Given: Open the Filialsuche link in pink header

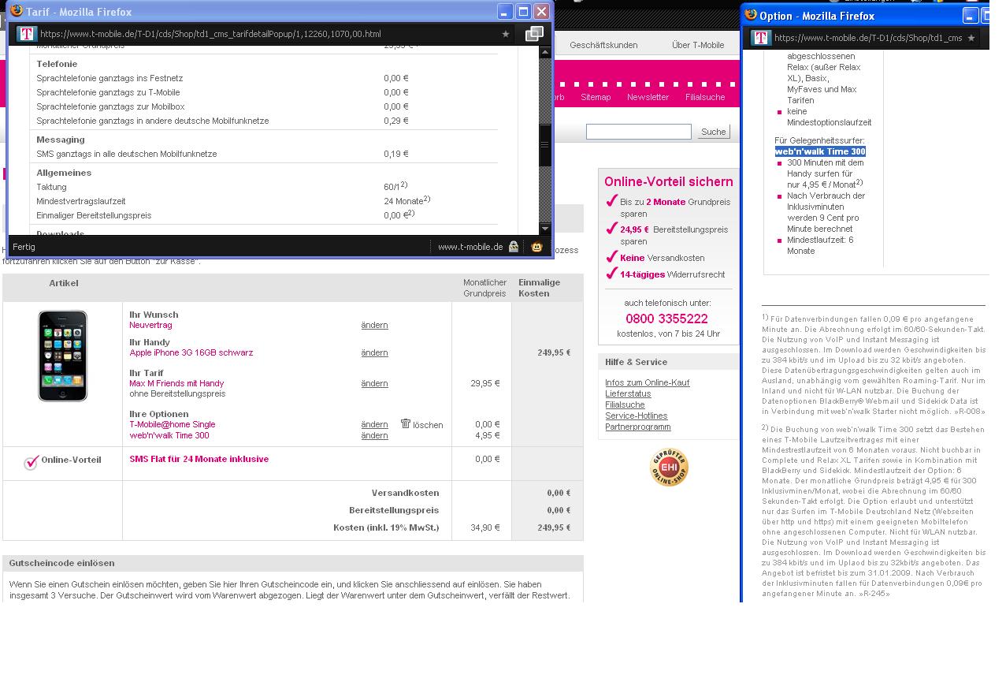Looking at the screenshot, I should click(x=705, y=97).
